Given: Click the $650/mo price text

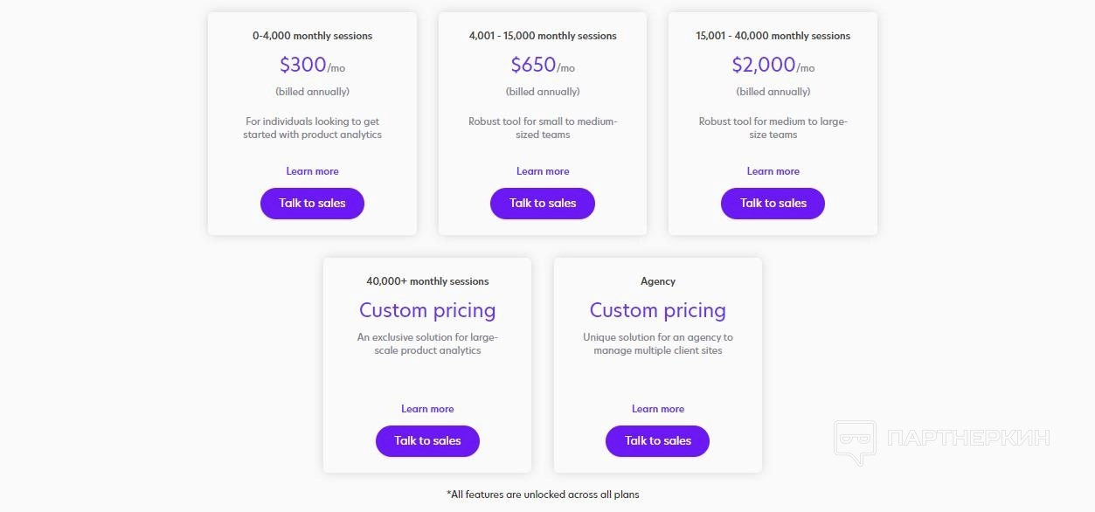Looking at the screenshot, I should [x=543, y=66].
